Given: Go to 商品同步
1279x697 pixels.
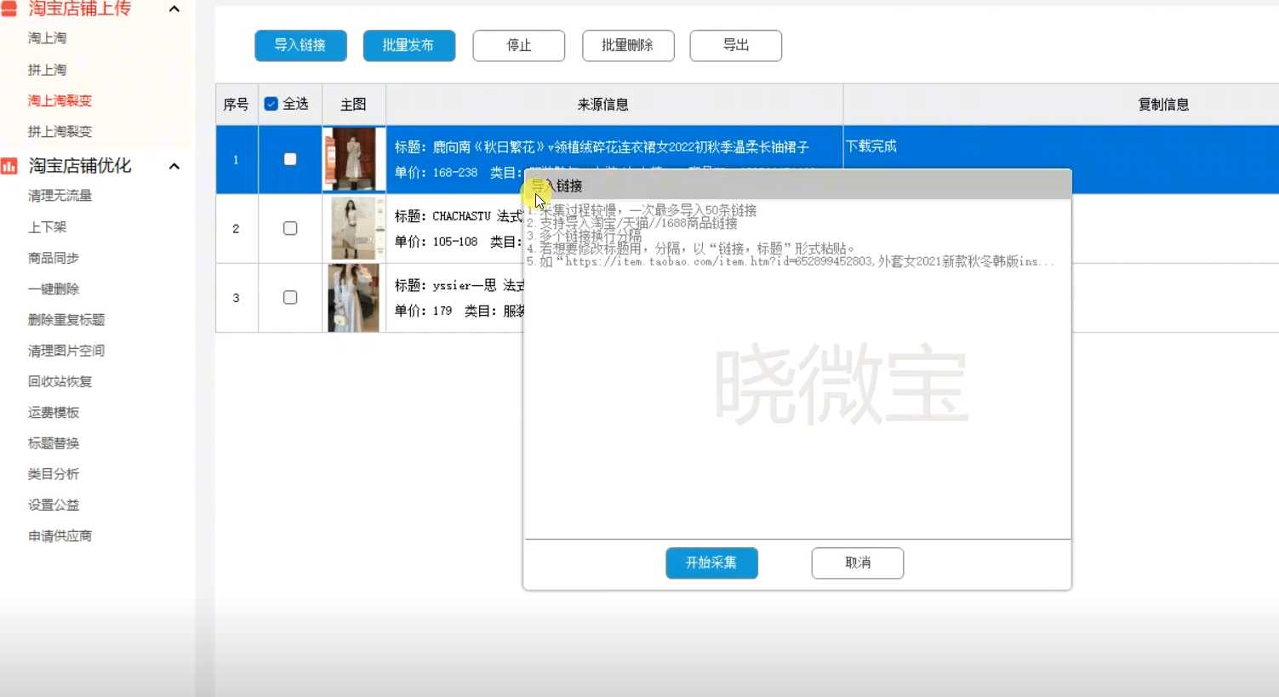Looking at the screenshot, I should pos(53,258).
